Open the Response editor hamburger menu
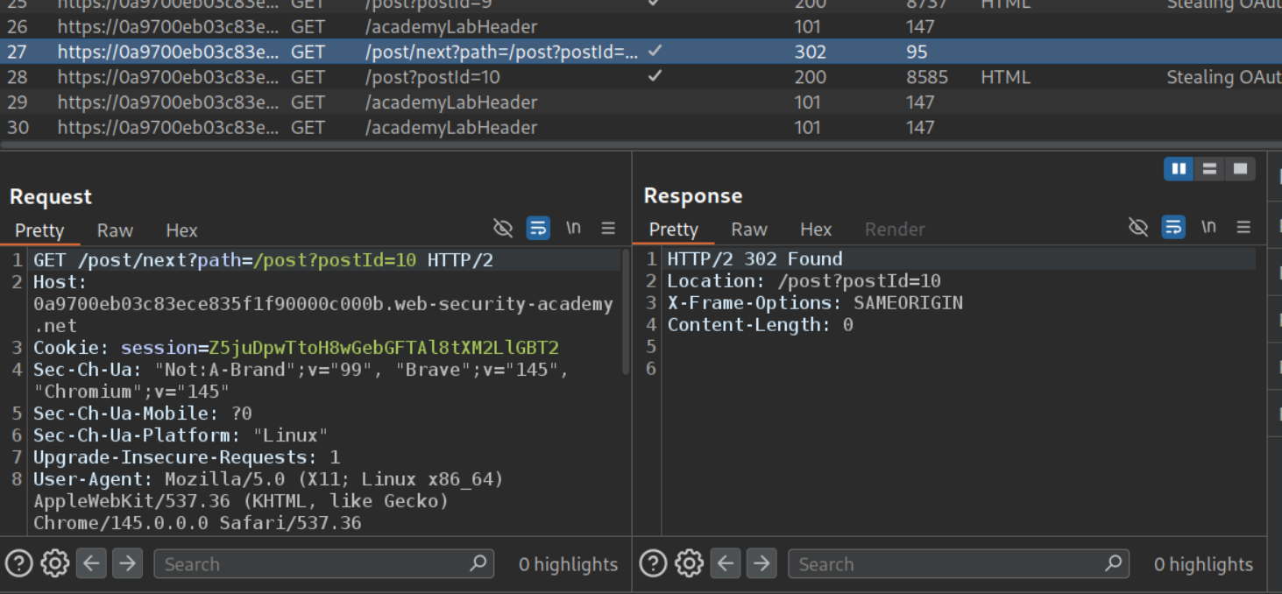Image resolution: width=1282 pixels, height=594 pixels. (x=1243, y=228)
